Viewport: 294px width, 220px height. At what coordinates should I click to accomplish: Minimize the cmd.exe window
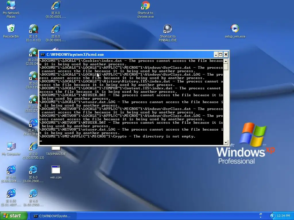[x=216, y=54]
